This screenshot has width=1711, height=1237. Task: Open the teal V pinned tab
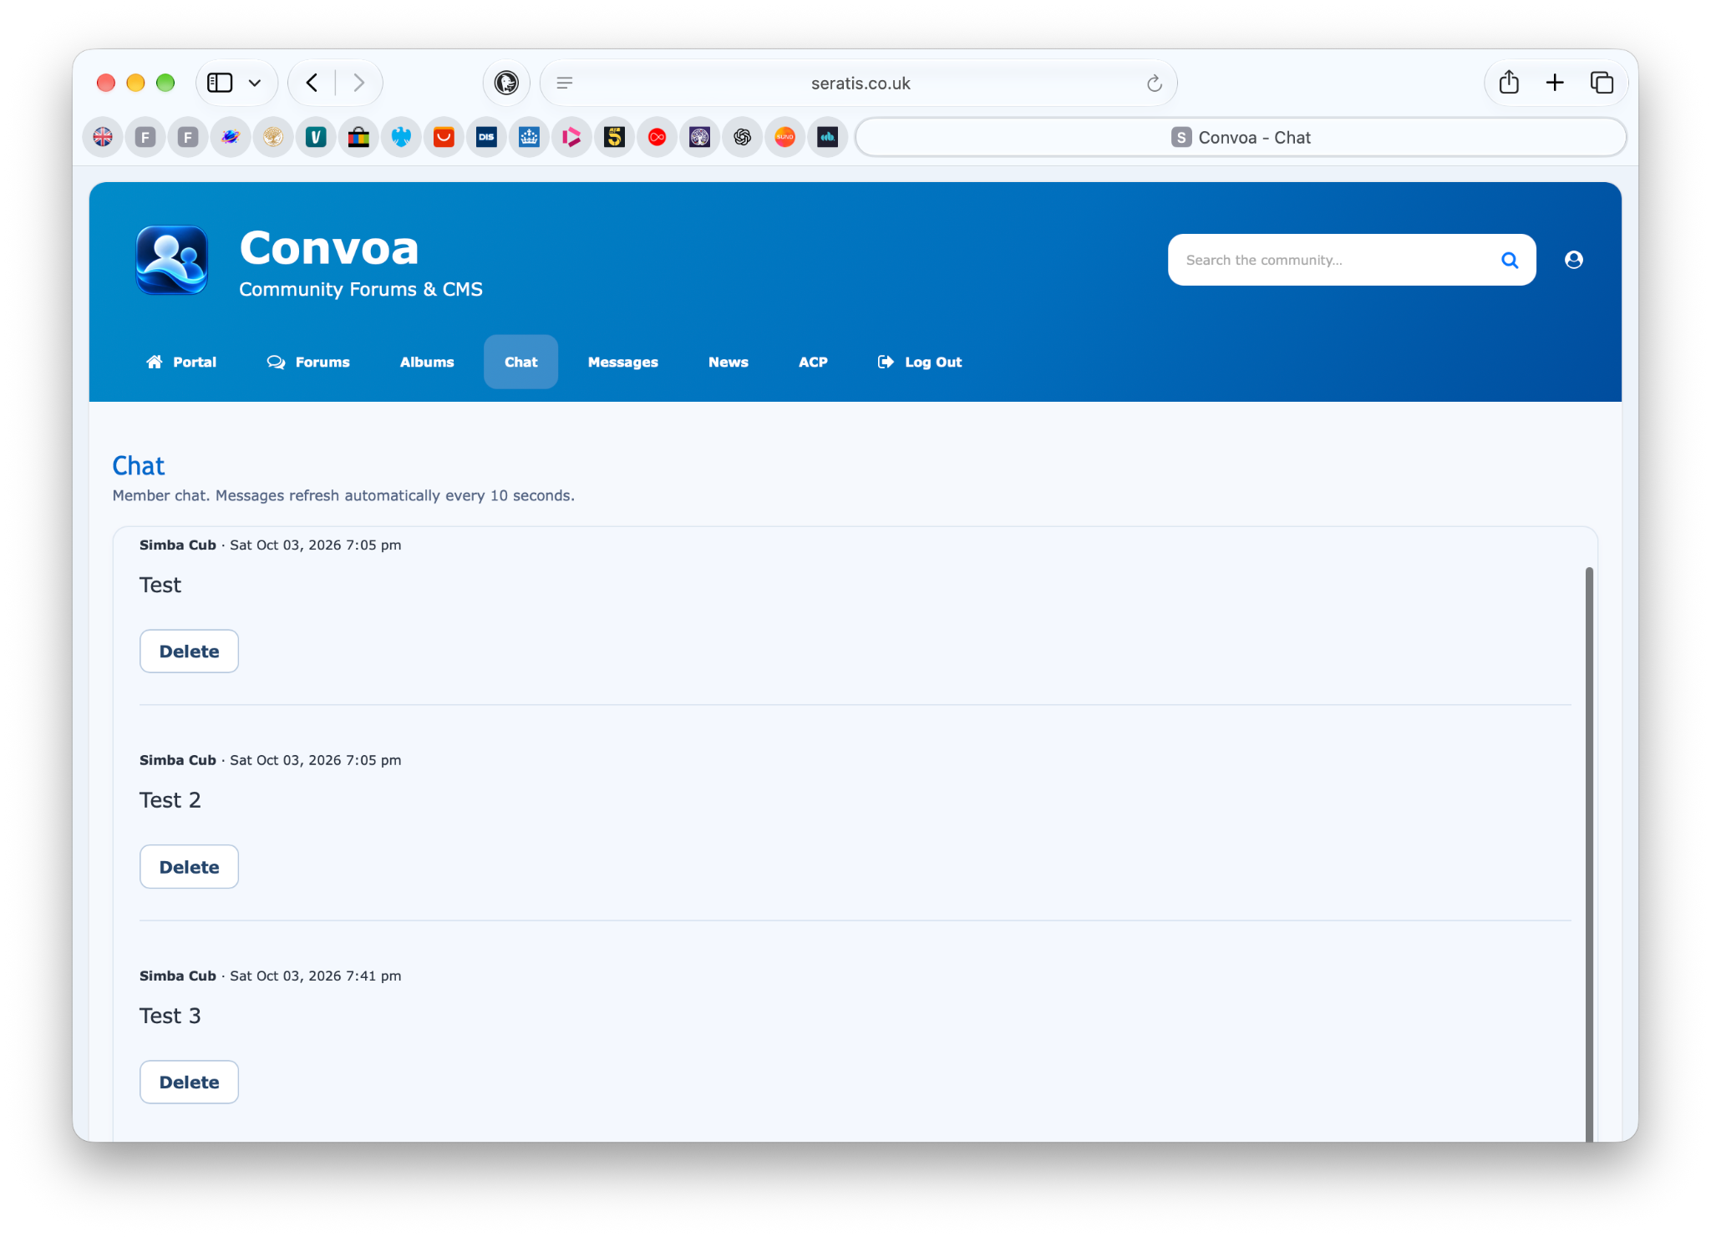(x=316, y=137)
